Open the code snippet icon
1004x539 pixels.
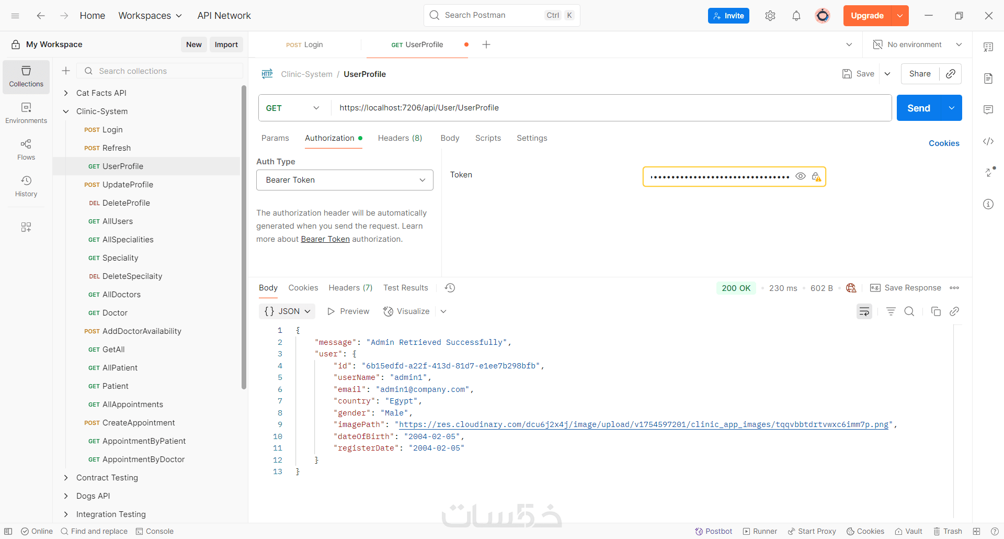tap(988, 141)
